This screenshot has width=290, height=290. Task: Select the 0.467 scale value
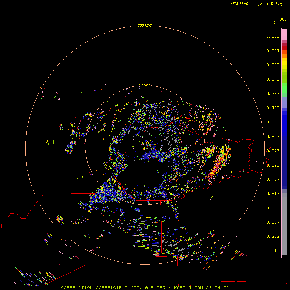point(273,179)
